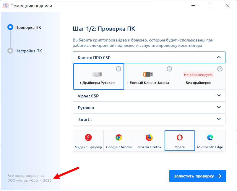Expand the Рутокен section chevron
Image resolution: width=237 pixels, height=191 pixels.
pyautogui.click(x=219, y=107)
